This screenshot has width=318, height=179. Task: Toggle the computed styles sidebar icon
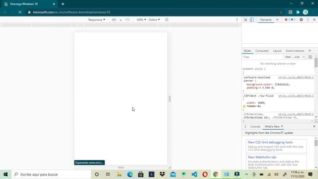310,57
